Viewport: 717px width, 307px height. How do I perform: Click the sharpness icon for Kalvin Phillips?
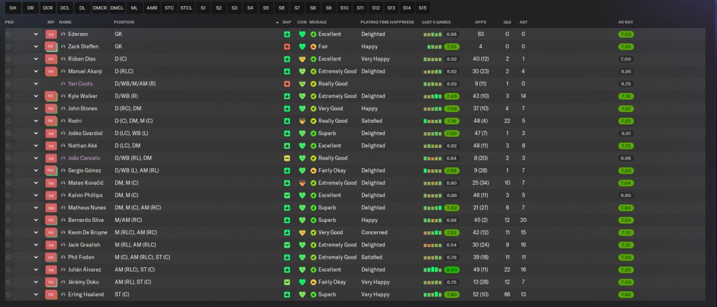click(x=287, y=196)
